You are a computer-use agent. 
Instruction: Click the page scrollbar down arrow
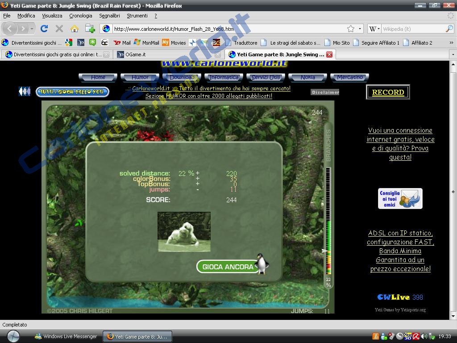(453, 316)
